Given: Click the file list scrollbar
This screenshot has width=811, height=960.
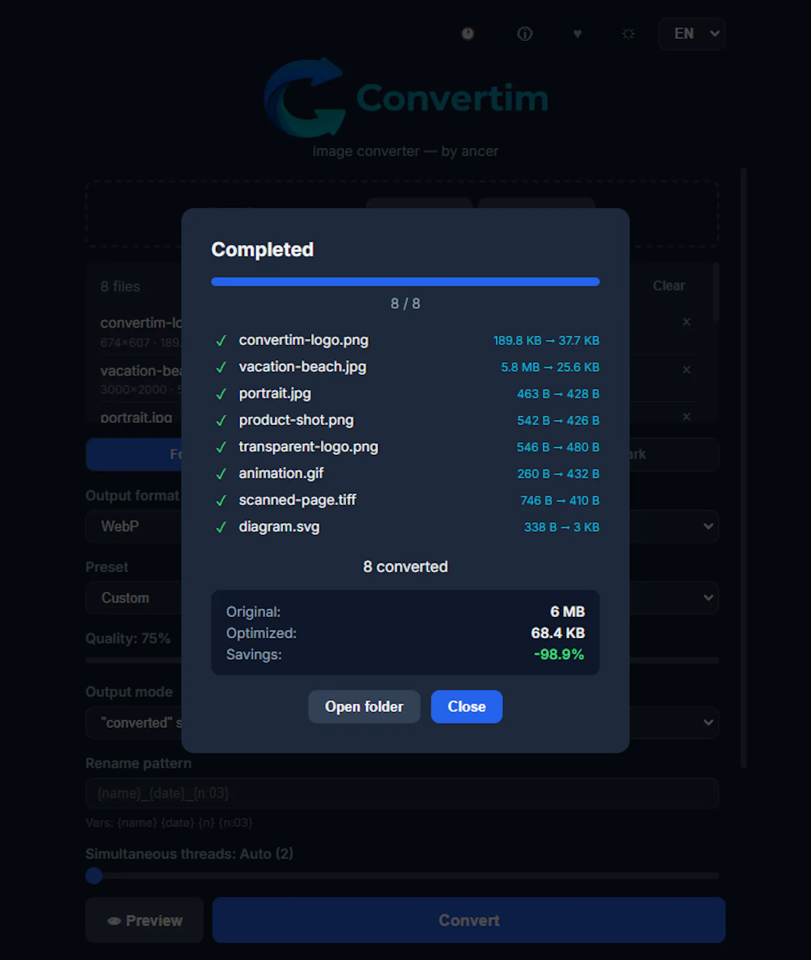Looking at the screenshot, I should tap(716, 292).
